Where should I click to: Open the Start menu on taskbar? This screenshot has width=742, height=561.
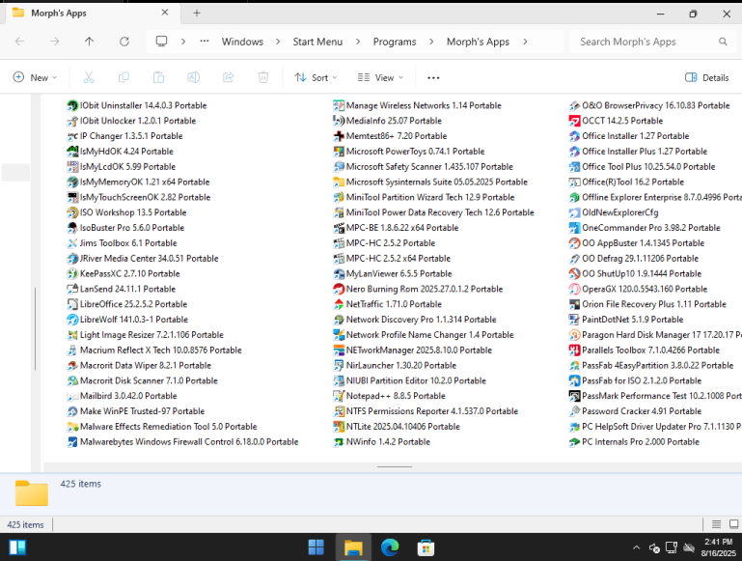(316, 547)
